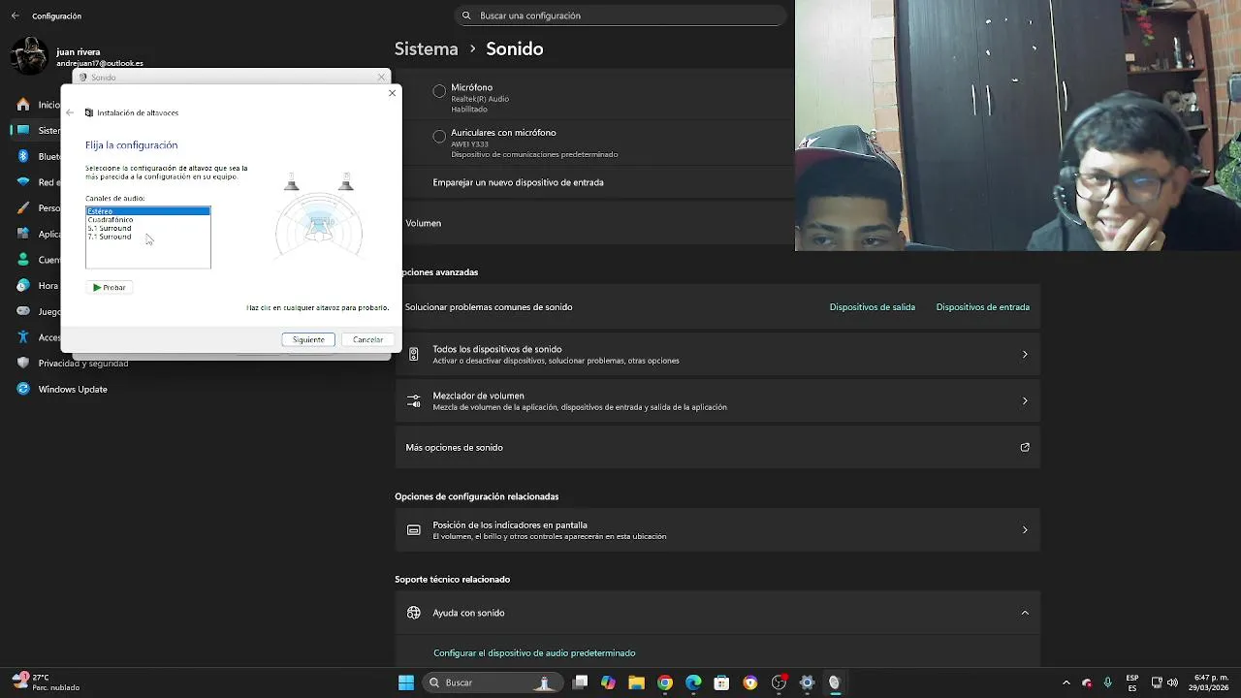Open Windows Update sync icon
The height and width of the screenshot is (698, 1241).
click(23, 389)
